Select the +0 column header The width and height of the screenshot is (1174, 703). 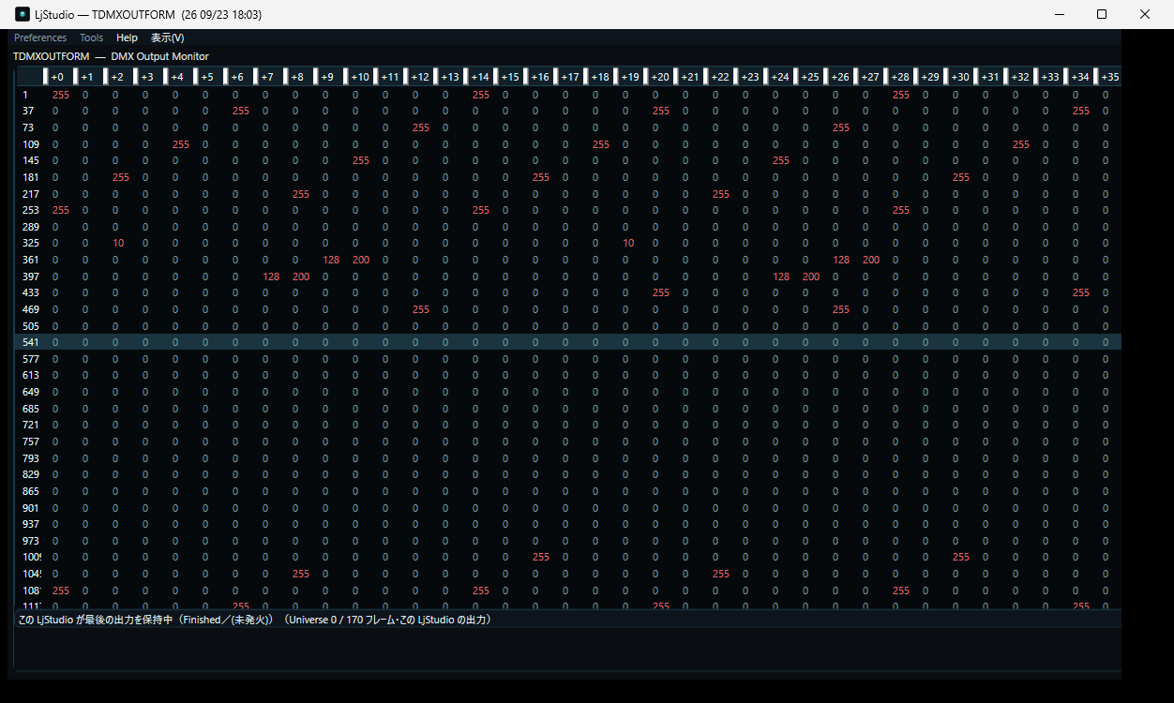click(x=58, y=77)
